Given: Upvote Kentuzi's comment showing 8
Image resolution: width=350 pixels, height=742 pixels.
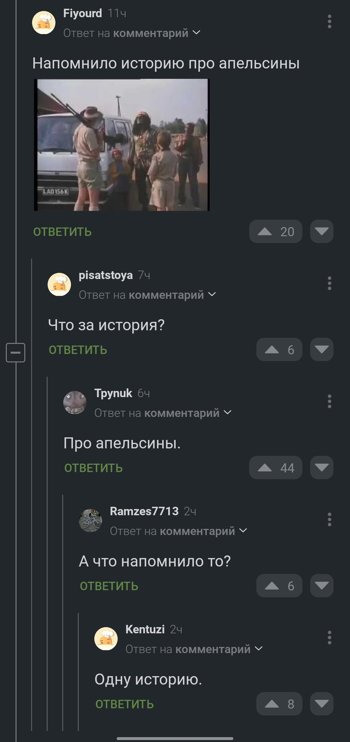Looking at the screenshot, I should pos(279,704).
